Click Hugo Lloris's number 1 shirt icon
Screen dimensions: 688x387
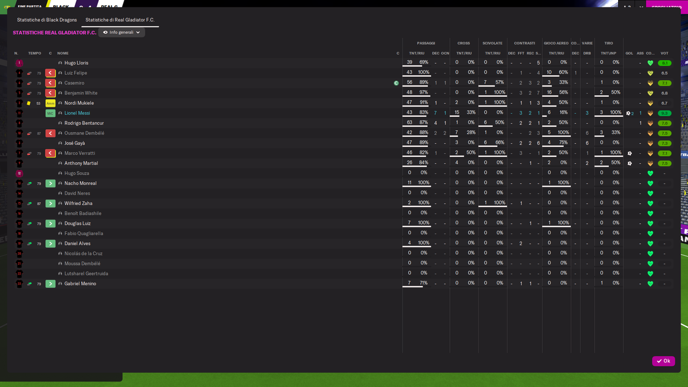coord(19,63)
